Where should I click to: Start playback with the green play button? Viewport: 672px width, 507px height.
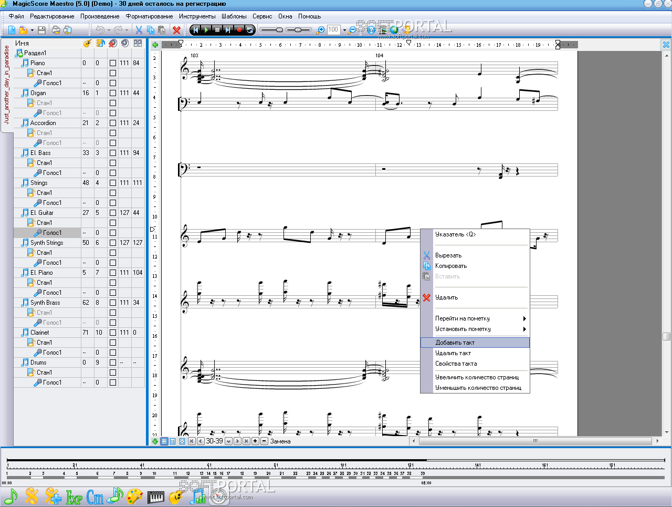(x=206, y=30)
